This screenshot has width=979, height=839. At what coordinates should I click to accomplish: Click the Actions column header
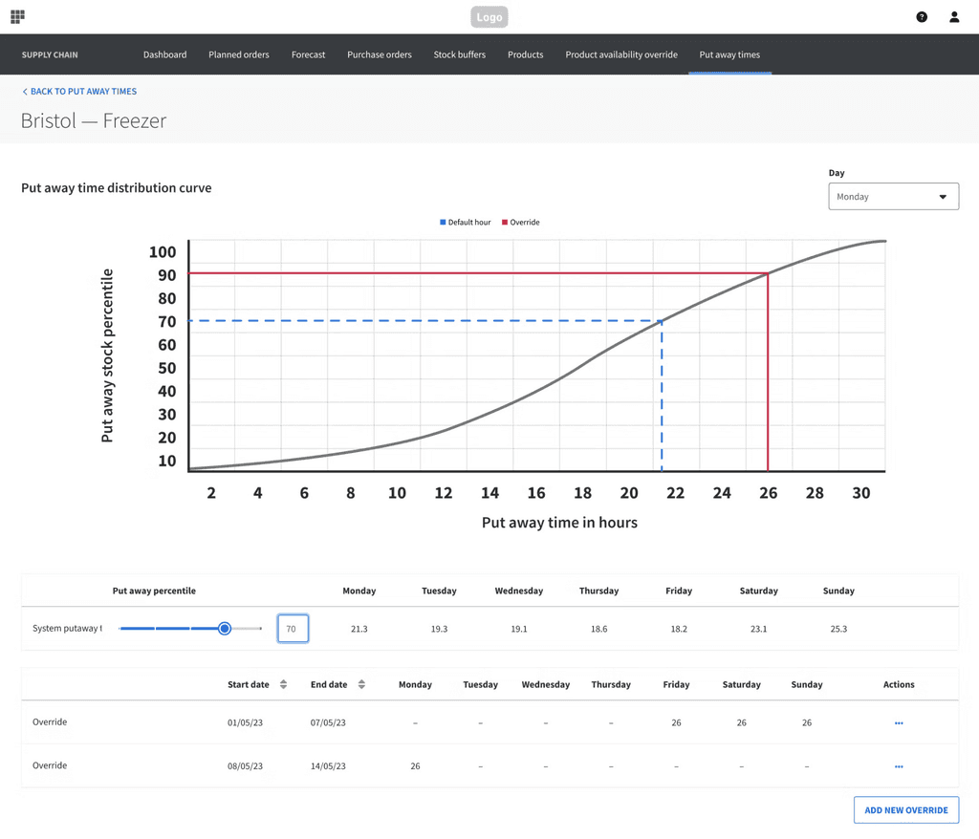pos(899,685)
